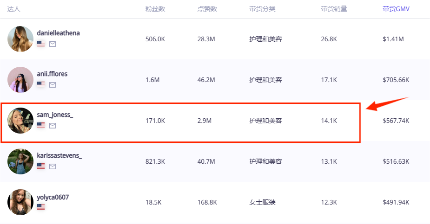Click the karissastevens_ avatar photo
This screenshot has width=430, height=224.
20,161
